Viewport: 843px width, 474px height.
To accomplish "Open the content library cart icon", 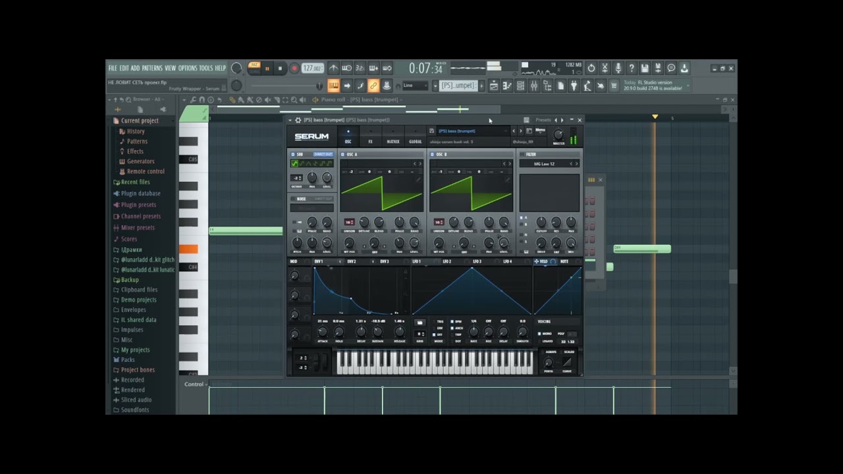I will [x=614, y=86].
